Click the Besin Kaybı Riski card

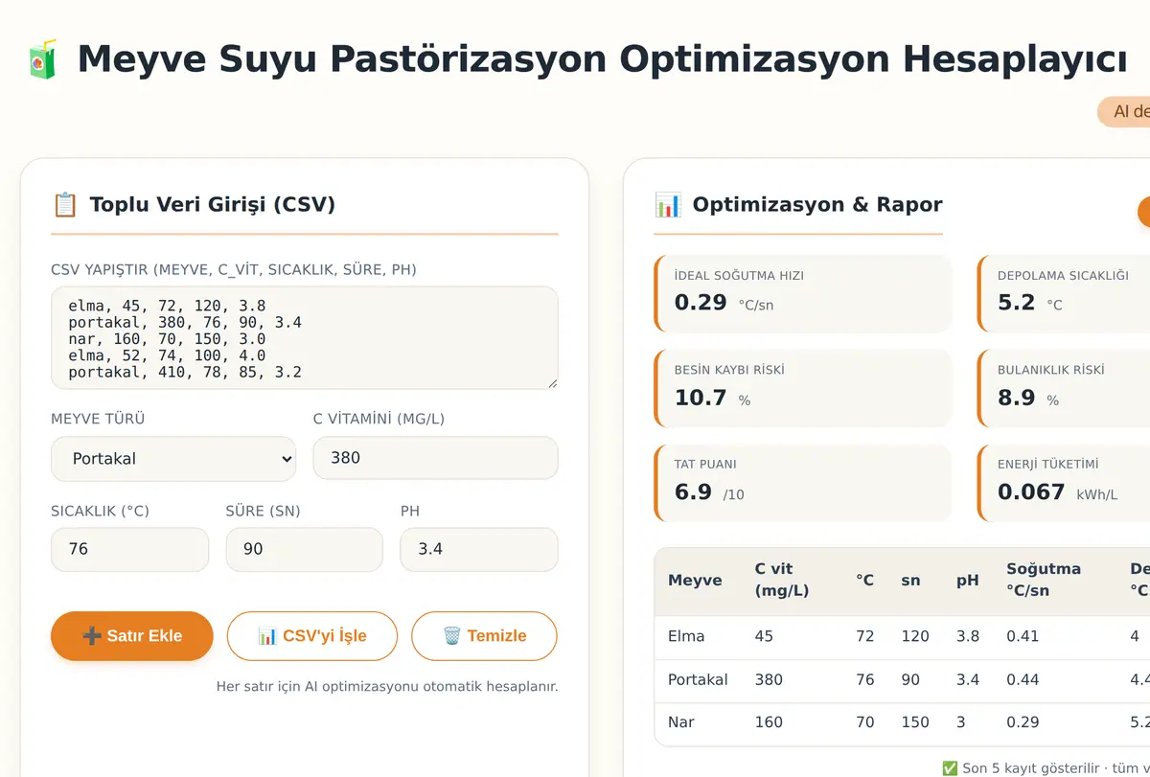click(803, 388)
